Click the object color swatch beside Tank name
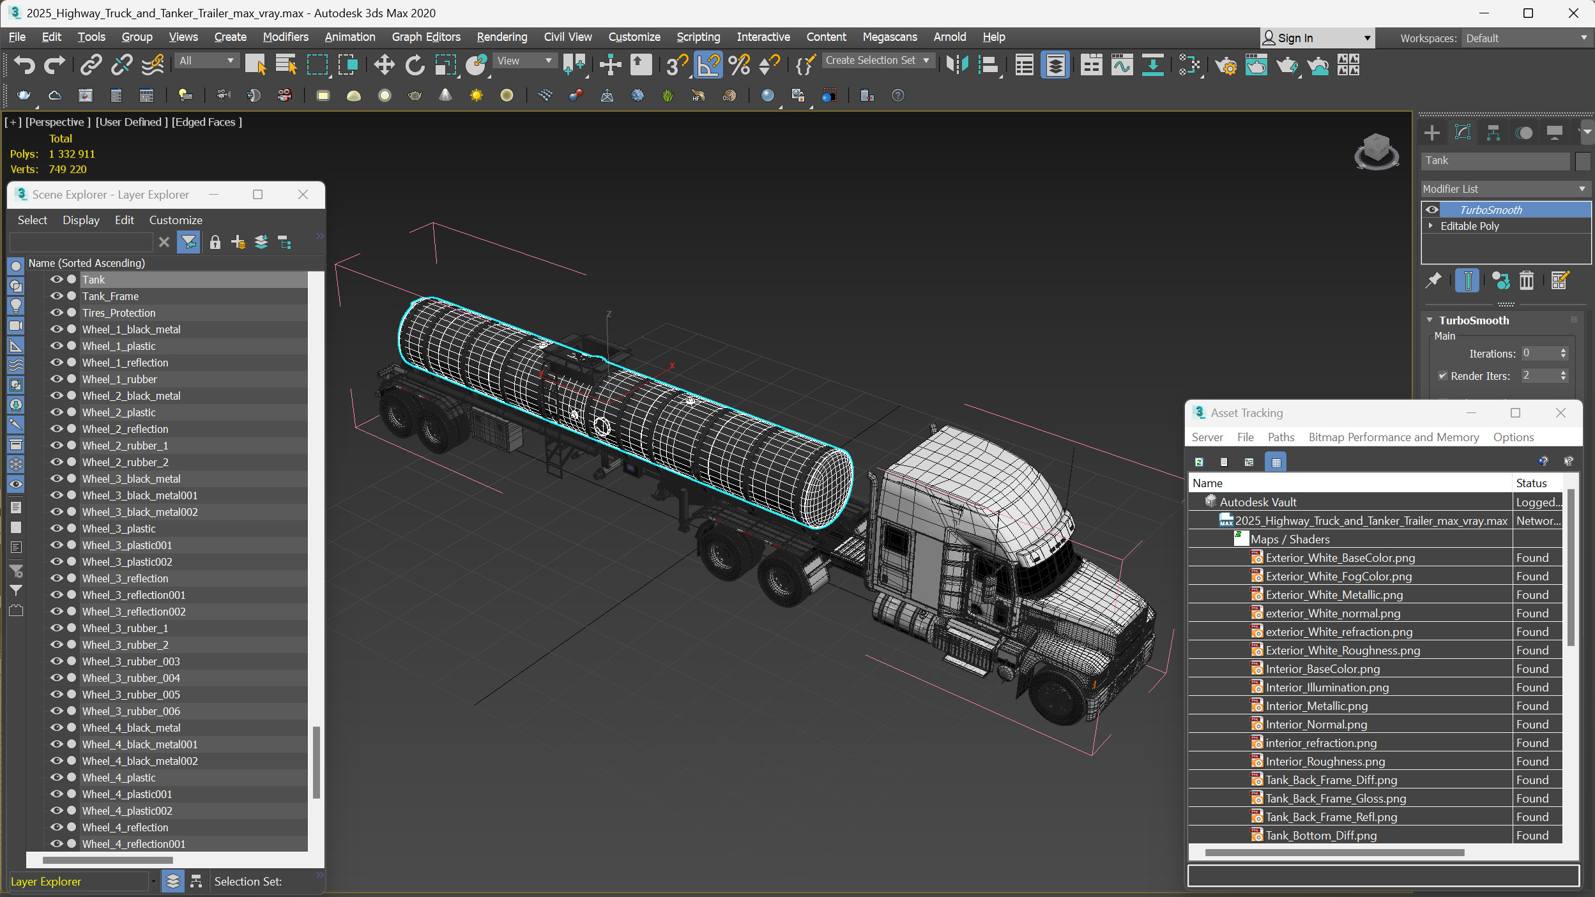The width and height of the screenshot is (1595, 897). point(1582,161)
